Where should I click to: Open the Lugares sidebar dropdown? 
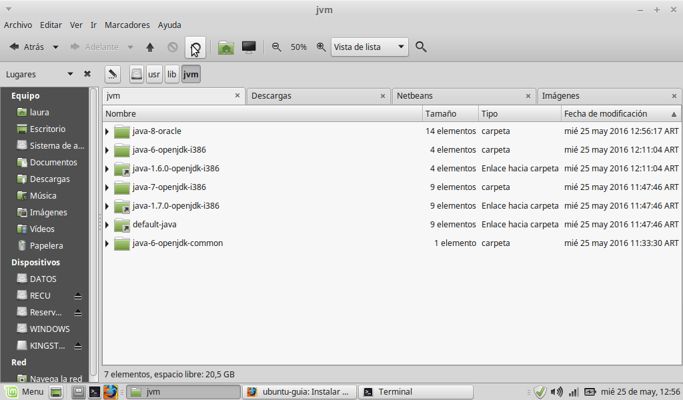[70, 74]
